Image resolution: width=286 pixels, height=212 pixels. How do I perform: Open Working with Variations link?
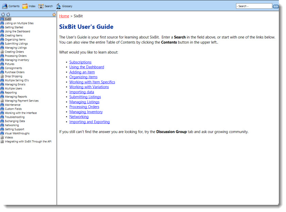pos(89,87)
